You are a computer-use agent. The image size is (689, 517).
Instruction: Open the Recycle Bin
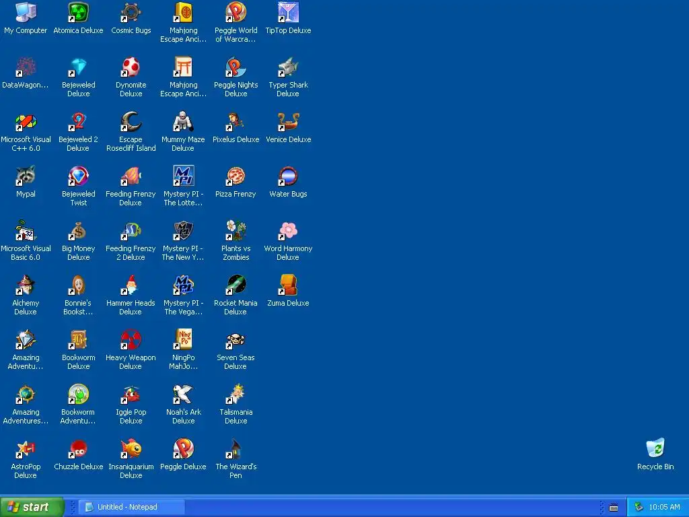click(655, 448)
